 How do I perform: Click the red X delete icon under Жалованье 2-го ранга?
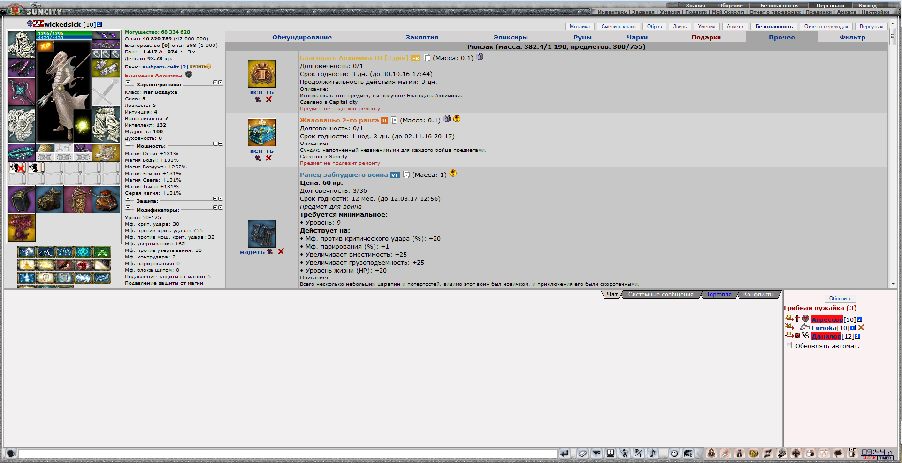[268, 158]
